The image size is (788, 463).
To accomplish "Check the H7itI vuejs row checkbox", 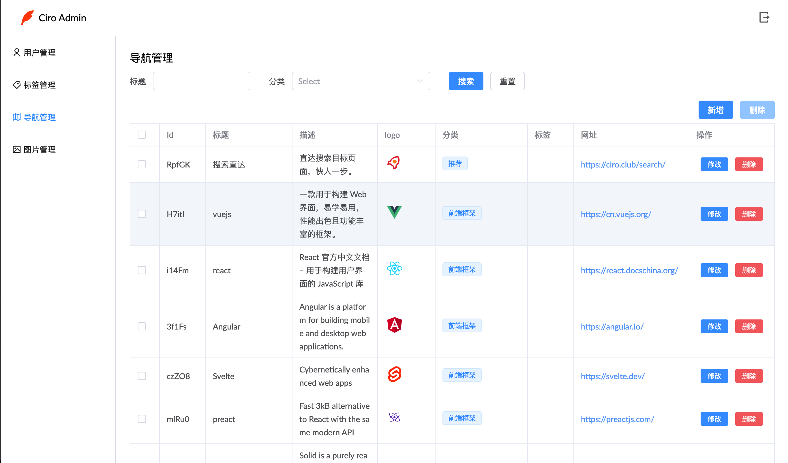I will tap(142, 214).
